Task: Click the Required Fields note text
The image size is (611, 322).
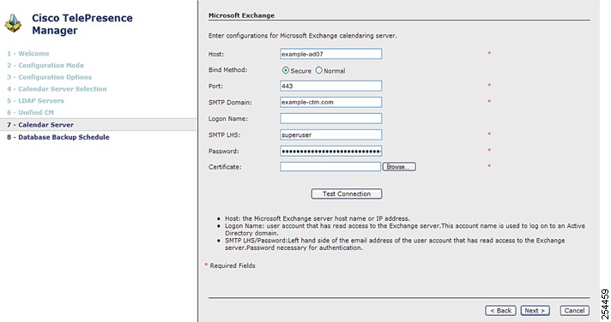Action: 233,265
